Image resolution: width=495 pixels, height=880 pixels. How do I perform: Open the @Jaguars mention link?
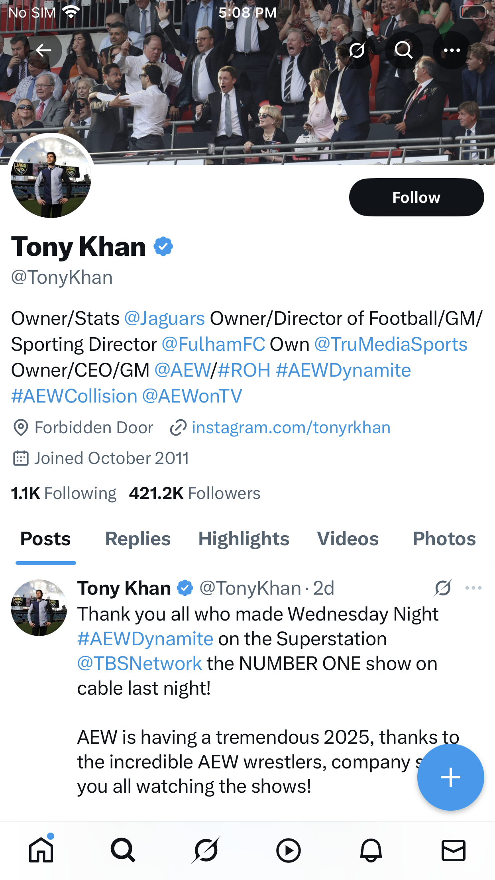165,318
